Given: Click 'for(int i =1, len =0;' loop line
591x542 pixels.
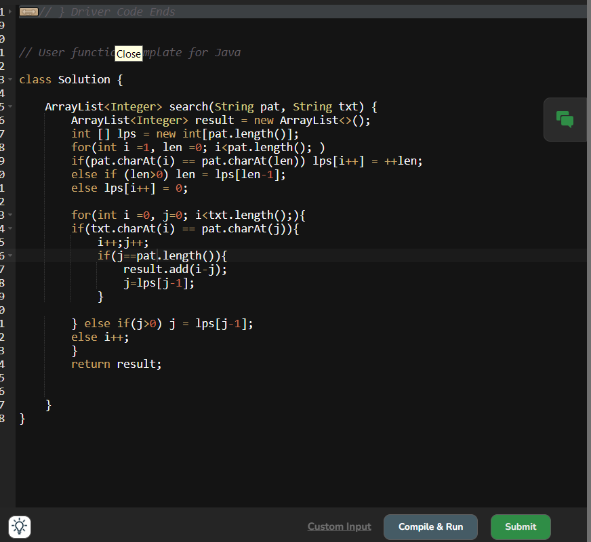Looking at the screenshot, I should point(198,147).
